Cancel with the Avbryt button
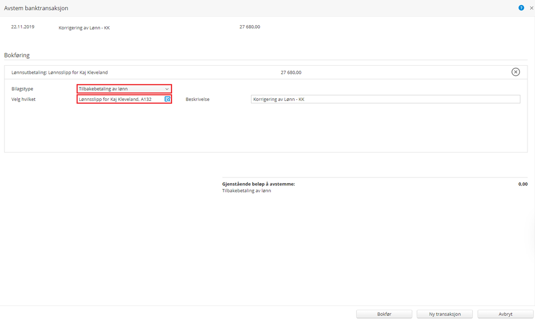This screenshot has height=321, width=535. (506, 314)
